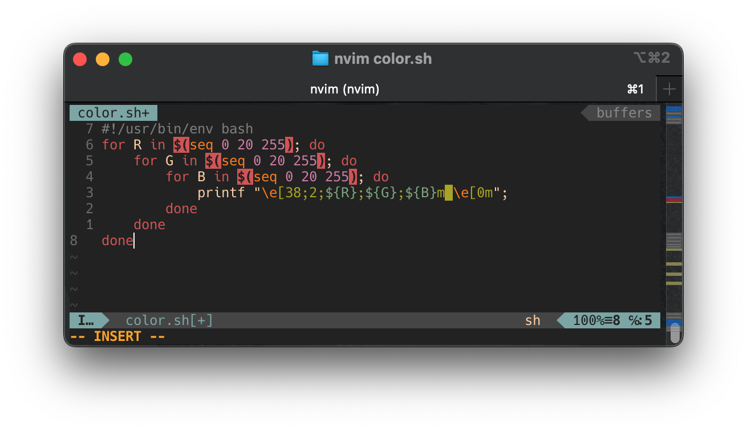
Task: Click the printf command on line 3
Action: click(221, 193)
